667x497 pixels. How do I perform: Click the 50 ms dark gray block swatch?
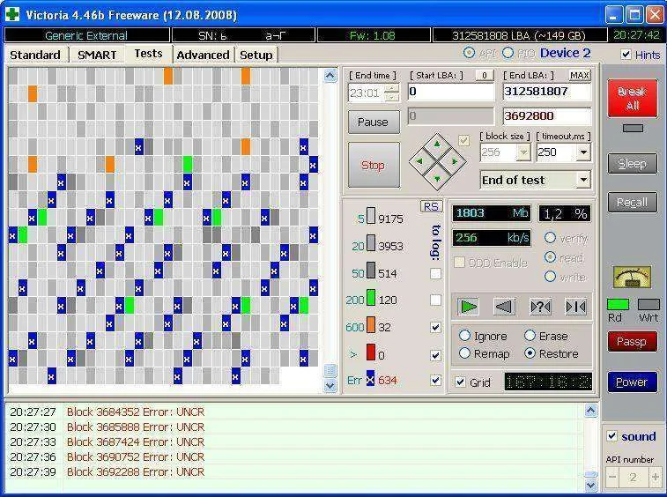point(371,271)
